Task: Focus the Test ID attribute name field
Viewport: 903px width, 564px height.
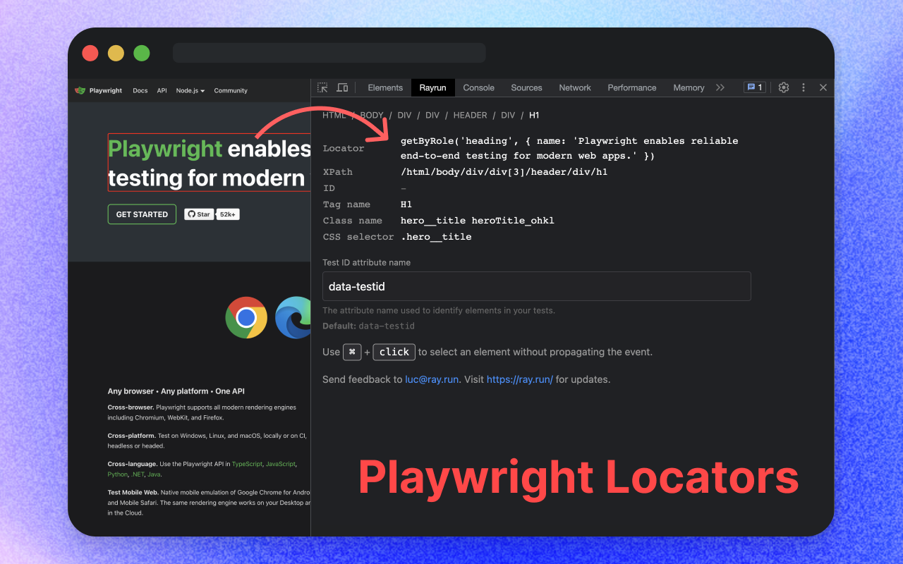Action: 537,286
